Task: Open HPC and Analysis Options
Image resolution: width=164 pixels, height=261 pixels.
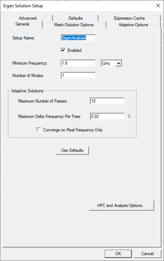Action: click(x=121, y=206)
